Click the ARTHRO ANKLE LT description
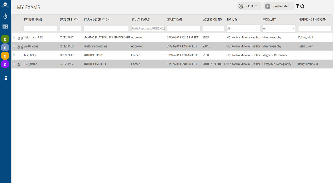The height and width of the screenshot is (183, 335). tap(95, 64)
